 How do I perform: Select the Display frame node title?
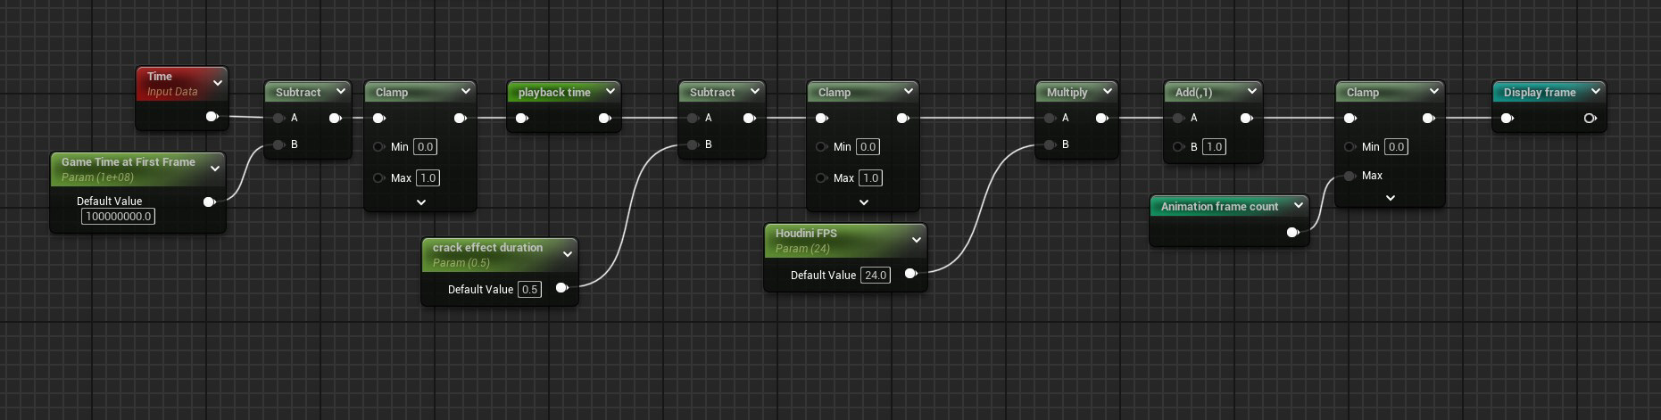coord(1540,92)
